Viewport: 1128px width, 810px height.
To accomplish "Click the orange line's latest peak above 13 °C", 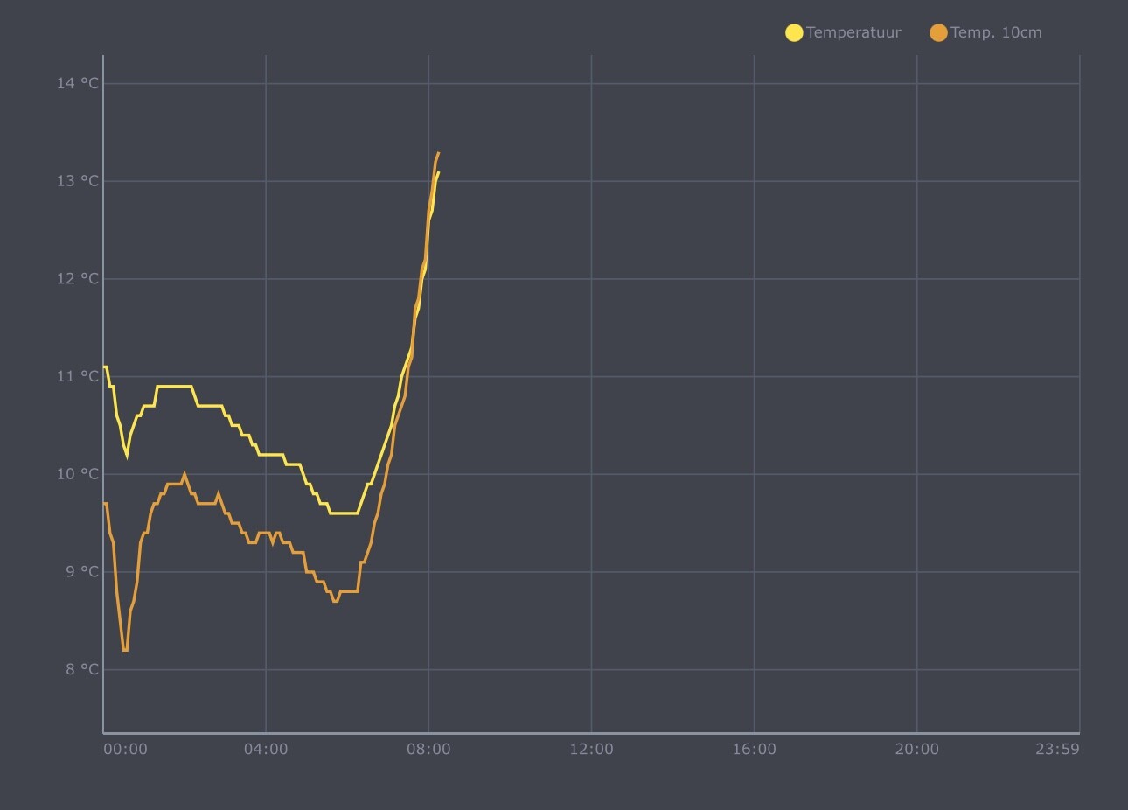I will point(438,153).
